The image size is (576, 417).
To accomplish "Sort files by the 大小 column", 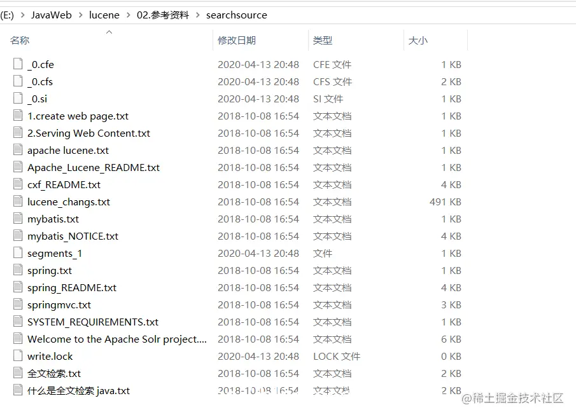I will (418, 40).
